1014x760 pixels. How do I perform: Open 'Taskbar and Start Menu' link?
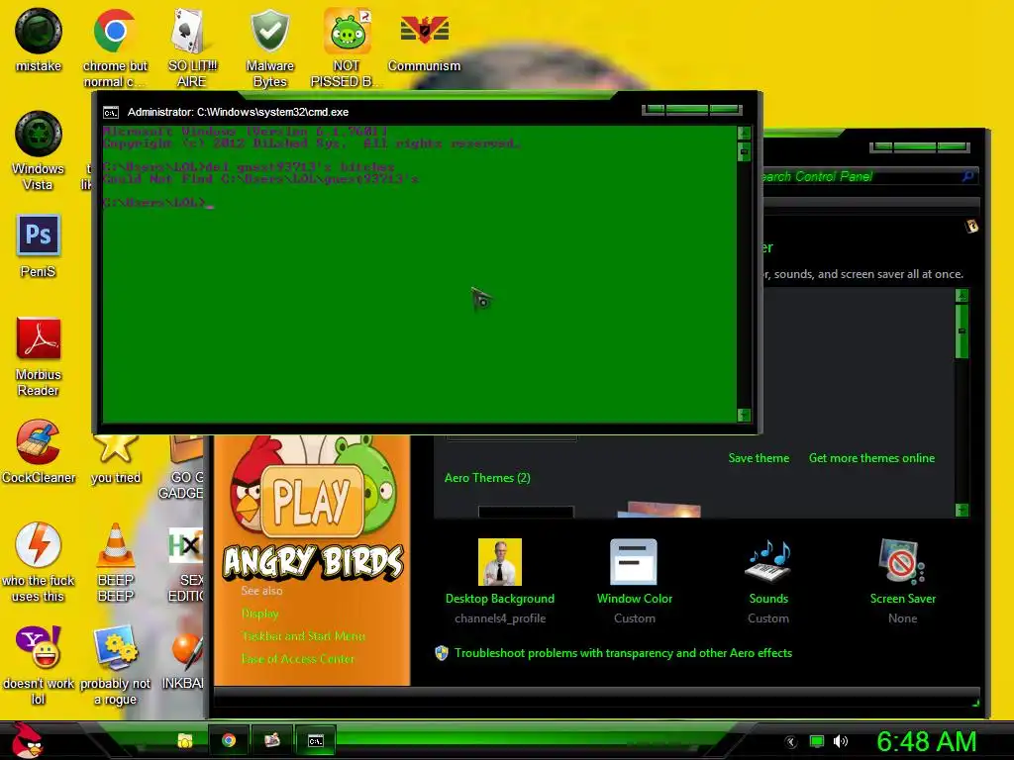point(303,636)
